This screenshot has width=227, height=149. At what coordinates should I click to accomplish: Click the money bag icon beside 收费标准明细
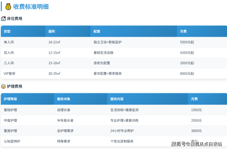(x=8, y=6)
